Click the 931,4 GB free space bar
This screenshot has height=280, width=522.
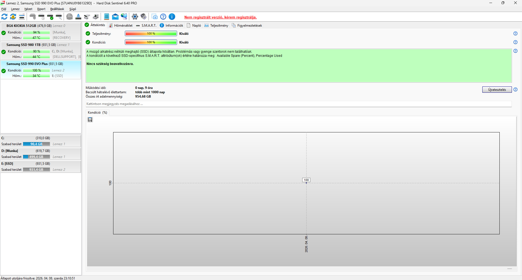(36, 170)
